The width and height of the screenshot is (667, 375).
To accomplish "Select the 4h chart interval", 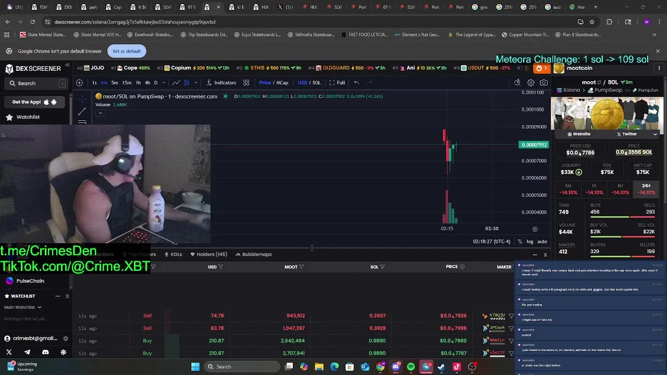I will tap(147, 82).
